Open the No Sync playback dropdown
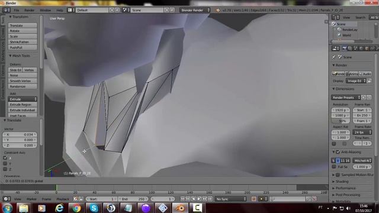This screenshot has width=379, height=213. coord(230,199)
